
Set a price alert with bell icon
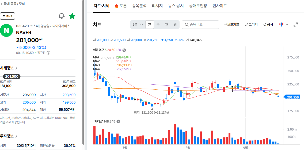(62, 16)
